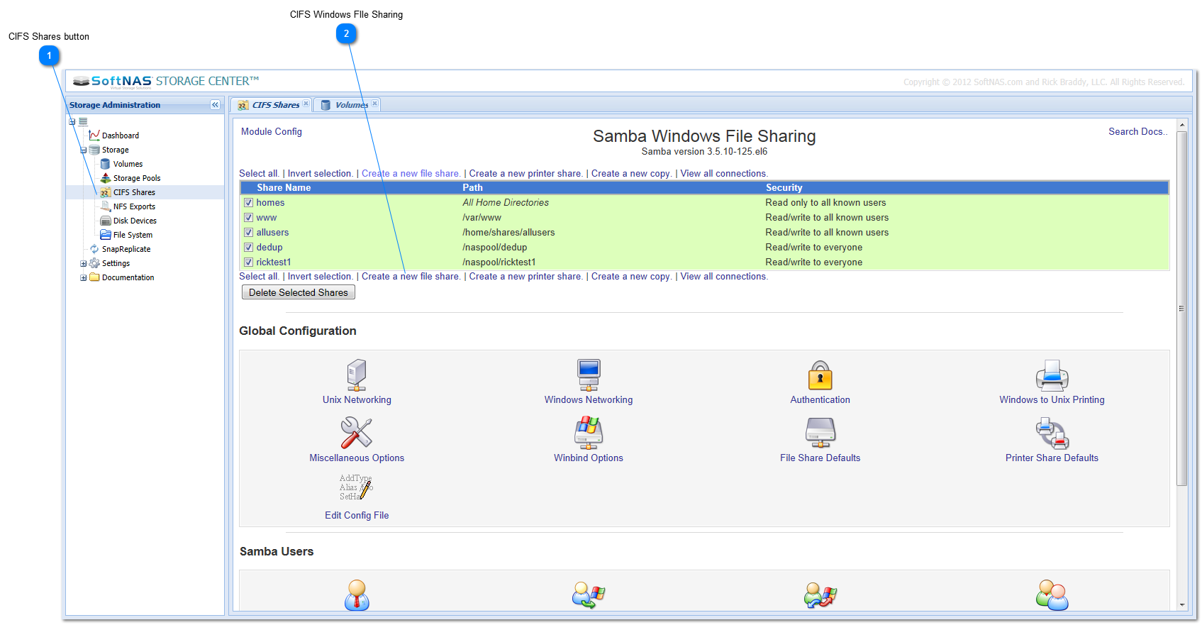Click the scrollbar down arrow of main panel
Image resolution: width=1202 pixels, height=625 pixels.
tap(1182, 605)
